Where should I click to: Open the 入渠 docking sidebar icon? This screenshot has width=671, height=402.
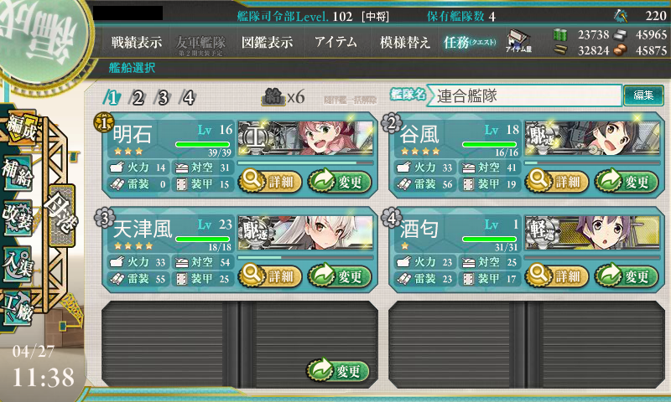[x=18, y=263]
